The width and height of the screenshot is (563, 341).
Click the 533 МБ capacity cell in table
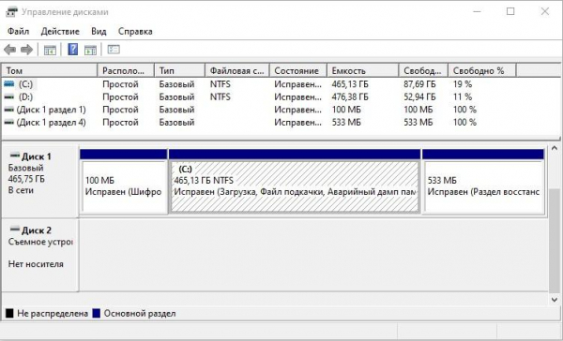pyautogui.click(x=346, y=123)
